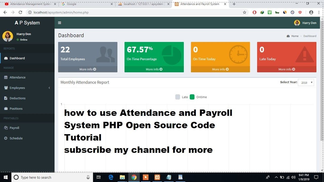The image size is (324, 182).
Task: Toggle the Late legend swatch
Action: (178, 97)
